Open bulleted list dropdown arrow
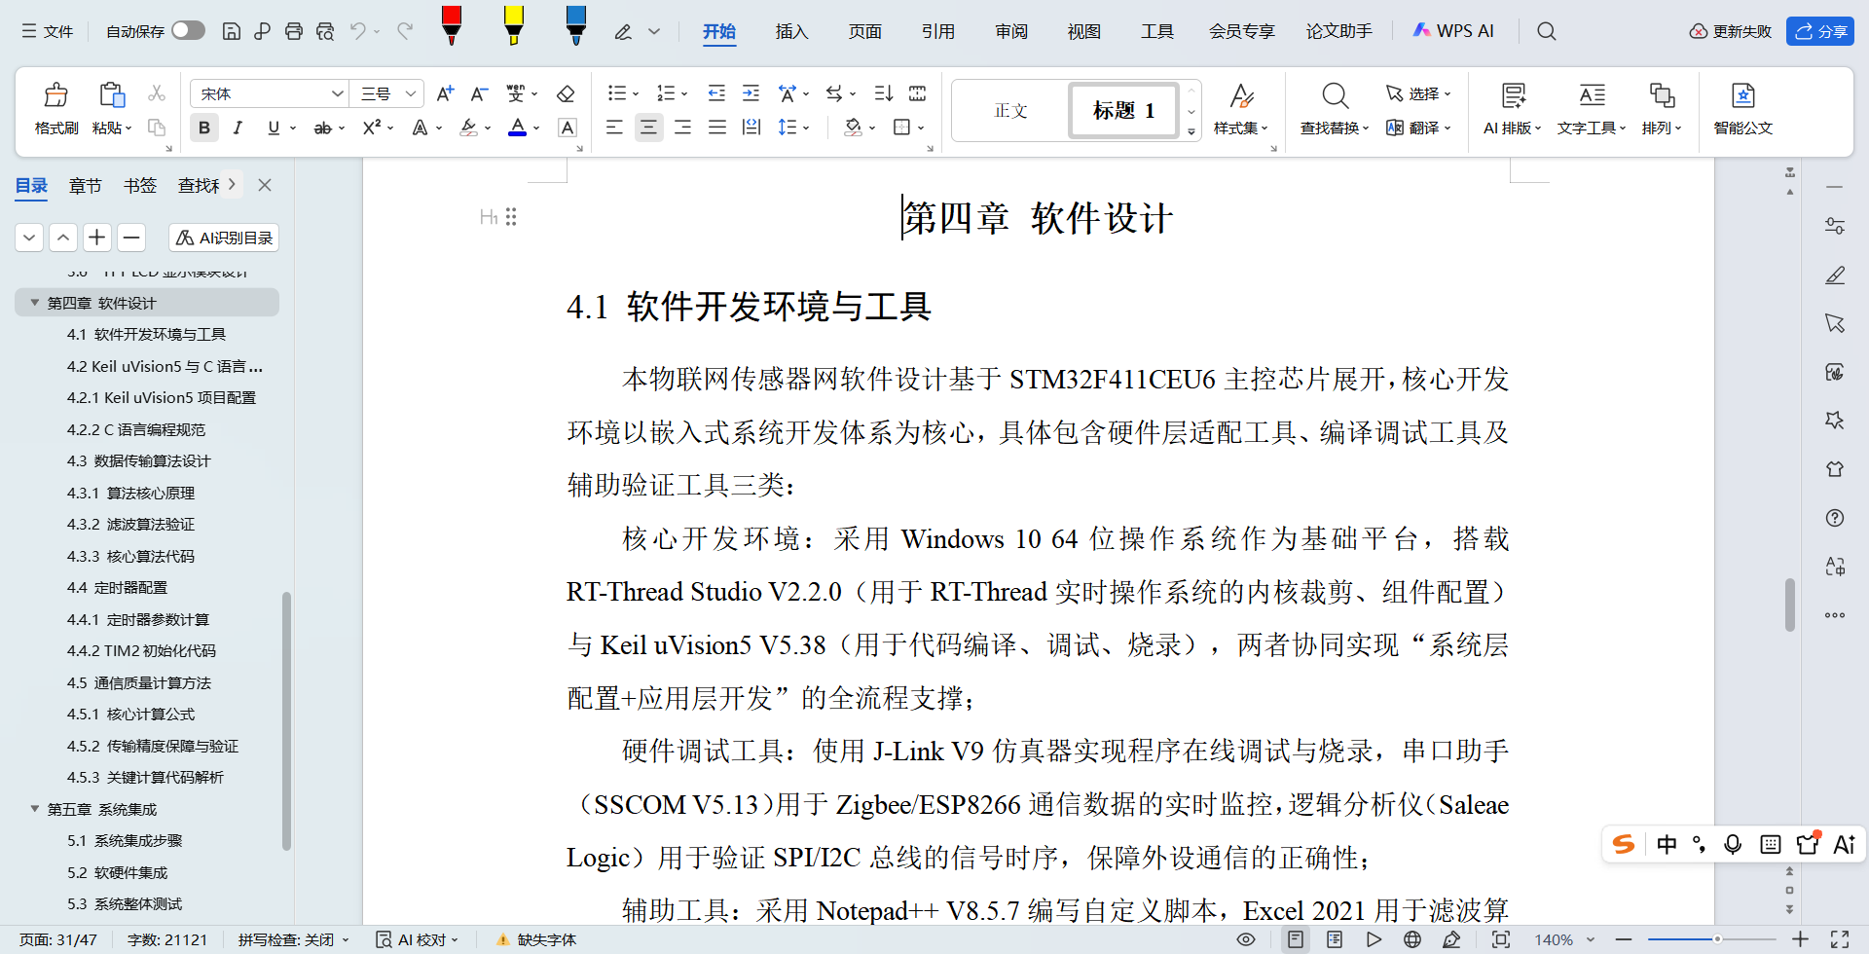Screen dimensions: 1869x954 pos(636,94)
